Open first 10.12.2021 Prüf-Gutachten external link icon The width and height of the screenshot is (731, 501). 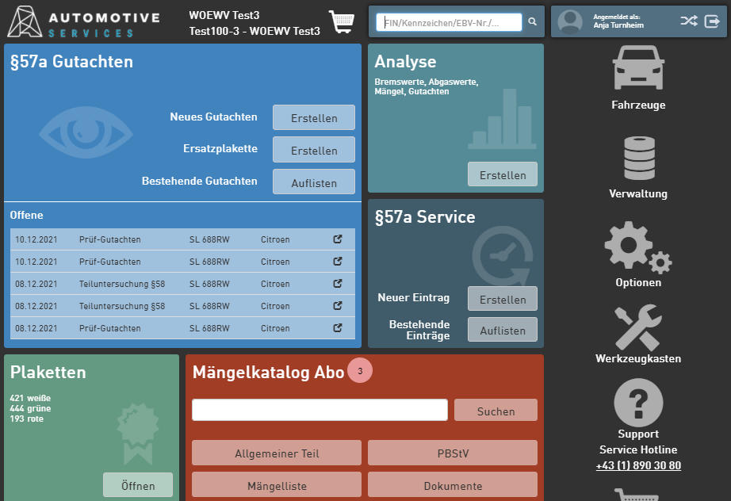(338, 239)
